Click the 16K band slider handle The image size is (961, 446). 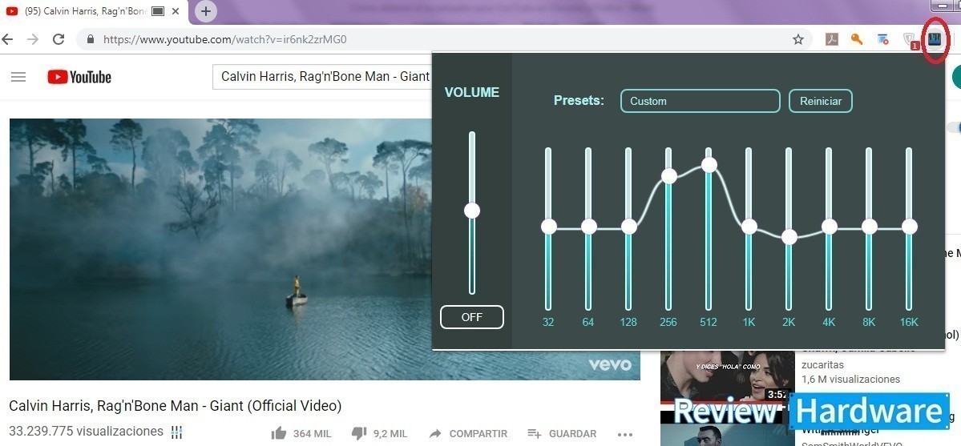(x=910, y=227)
